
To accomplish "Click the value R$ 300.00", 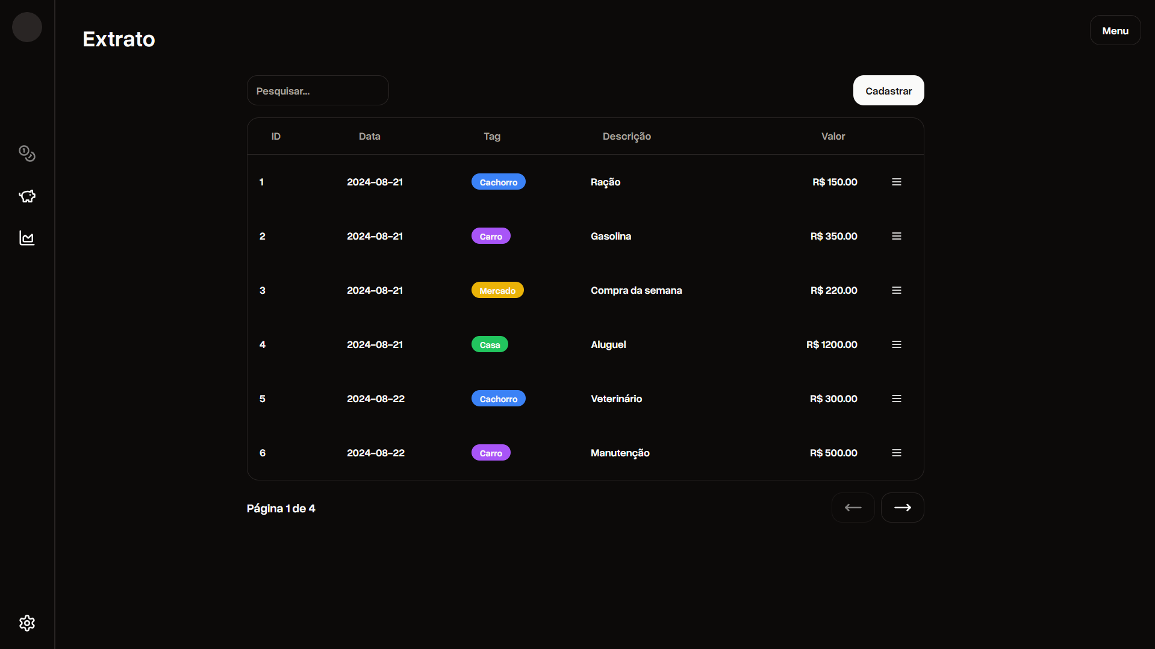I will coord(833,399).
